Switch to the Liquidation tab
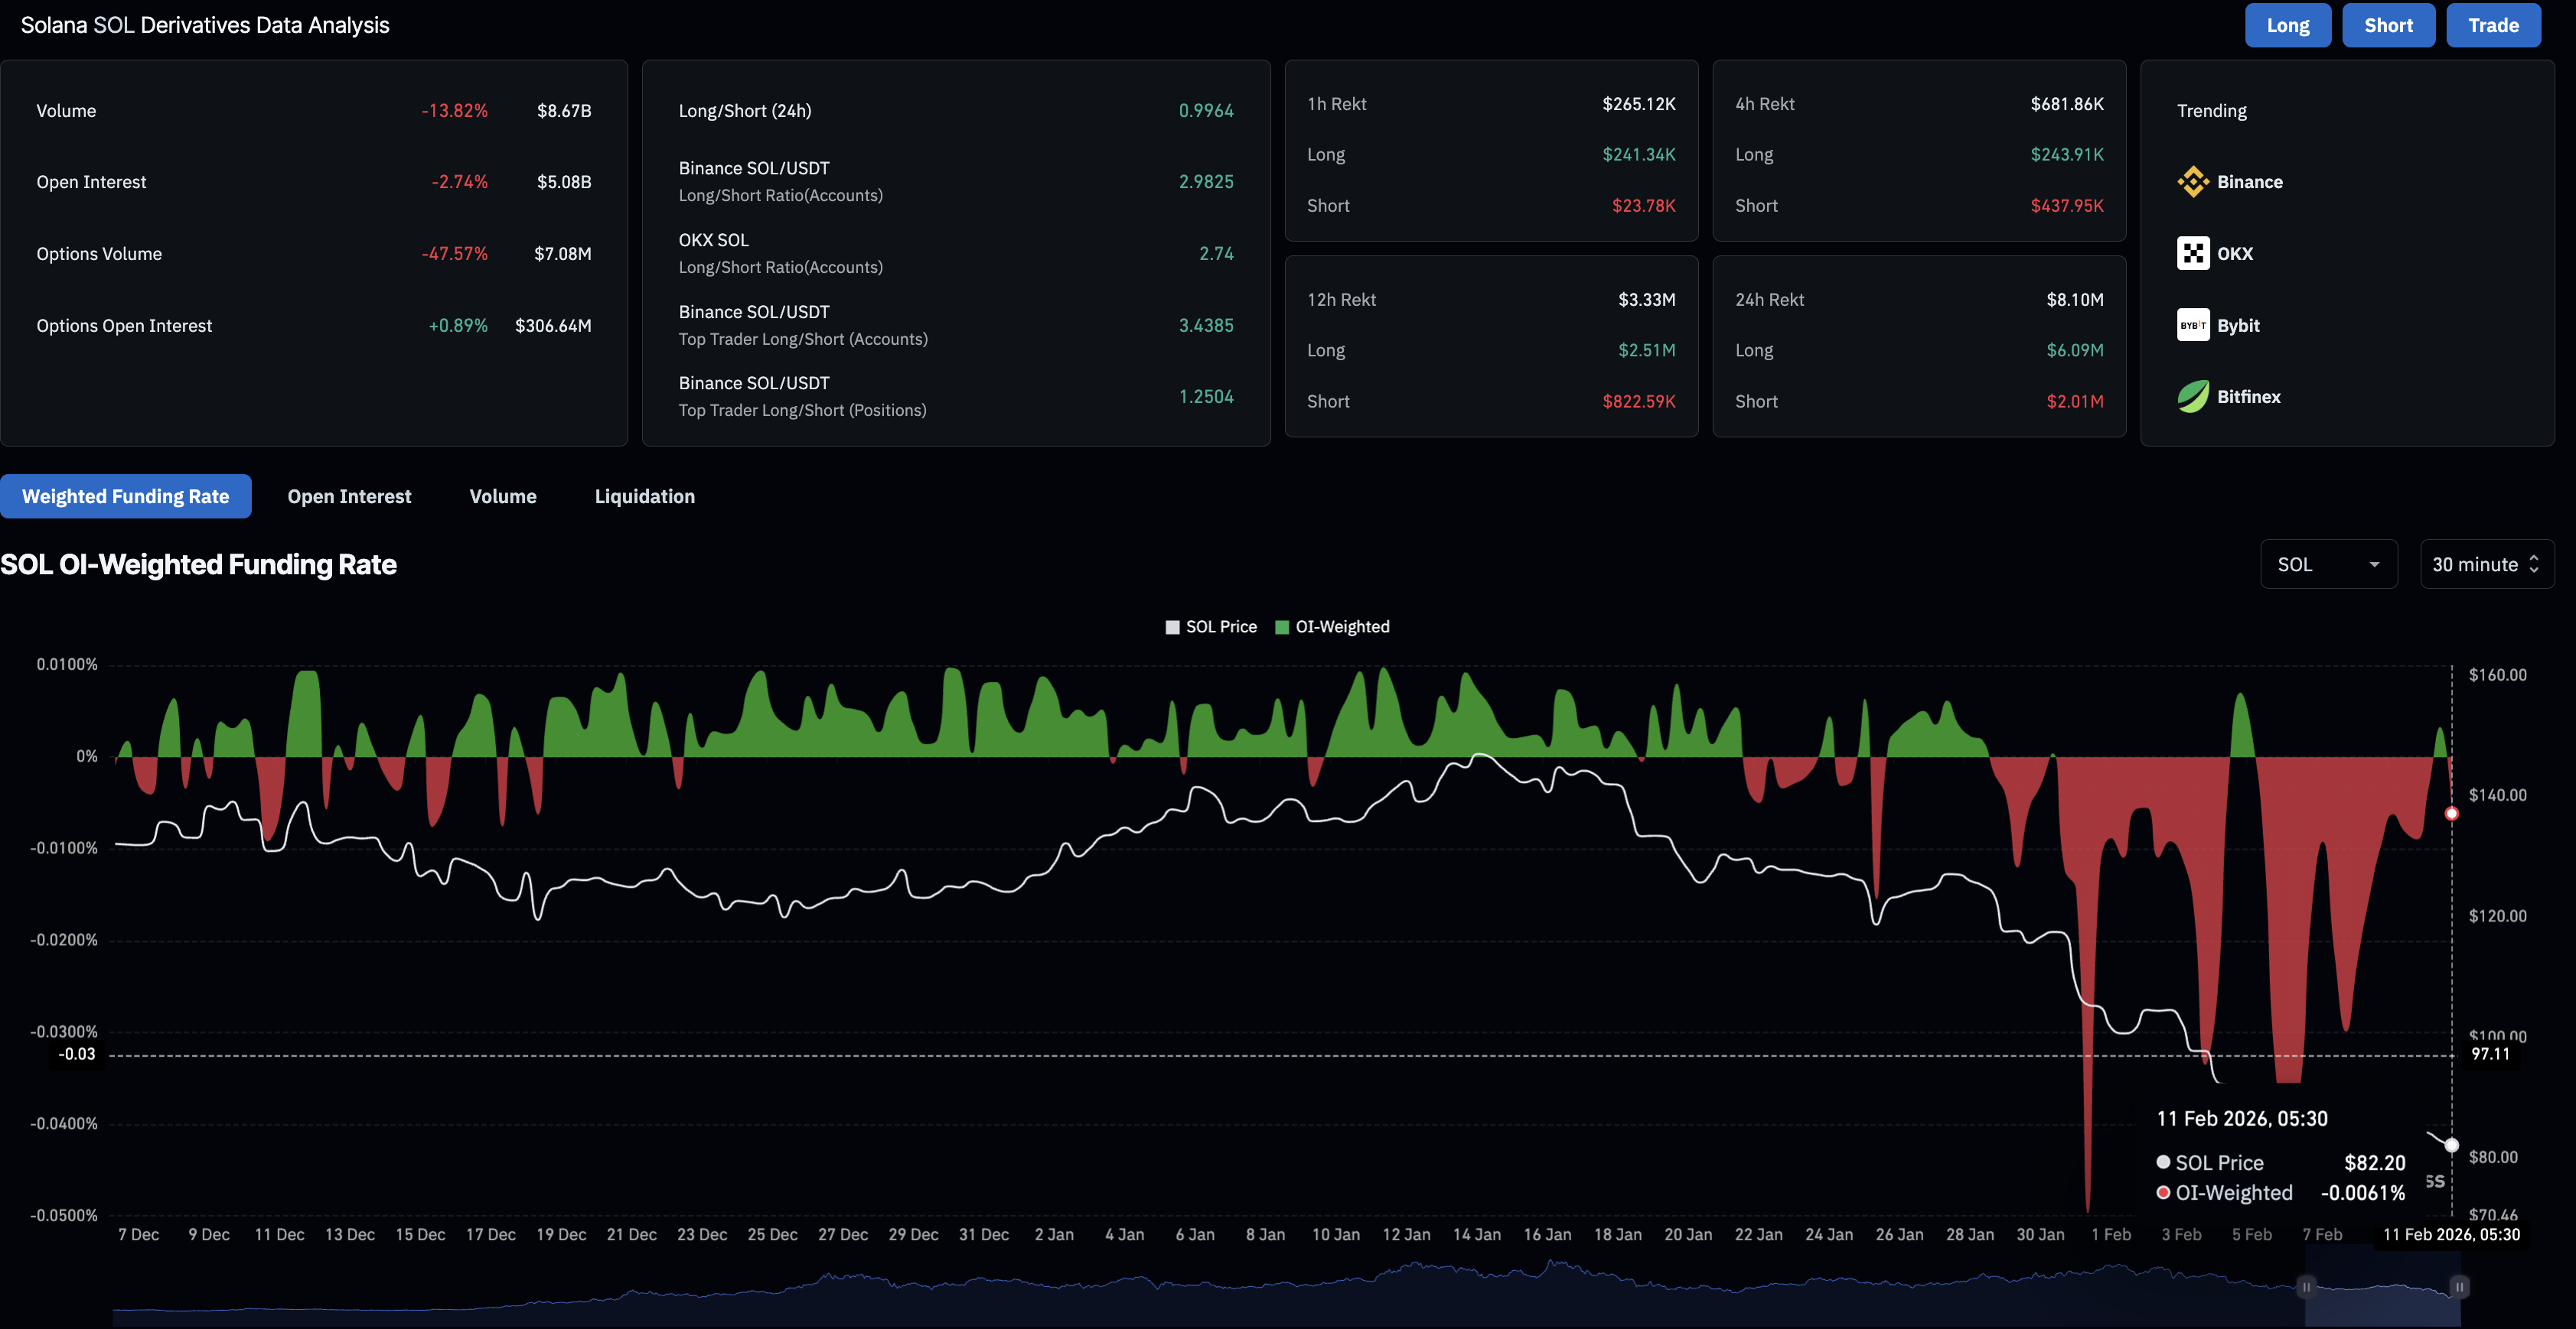The image size is (2576, 1329). pyautogui.click(x=644, y=496)
